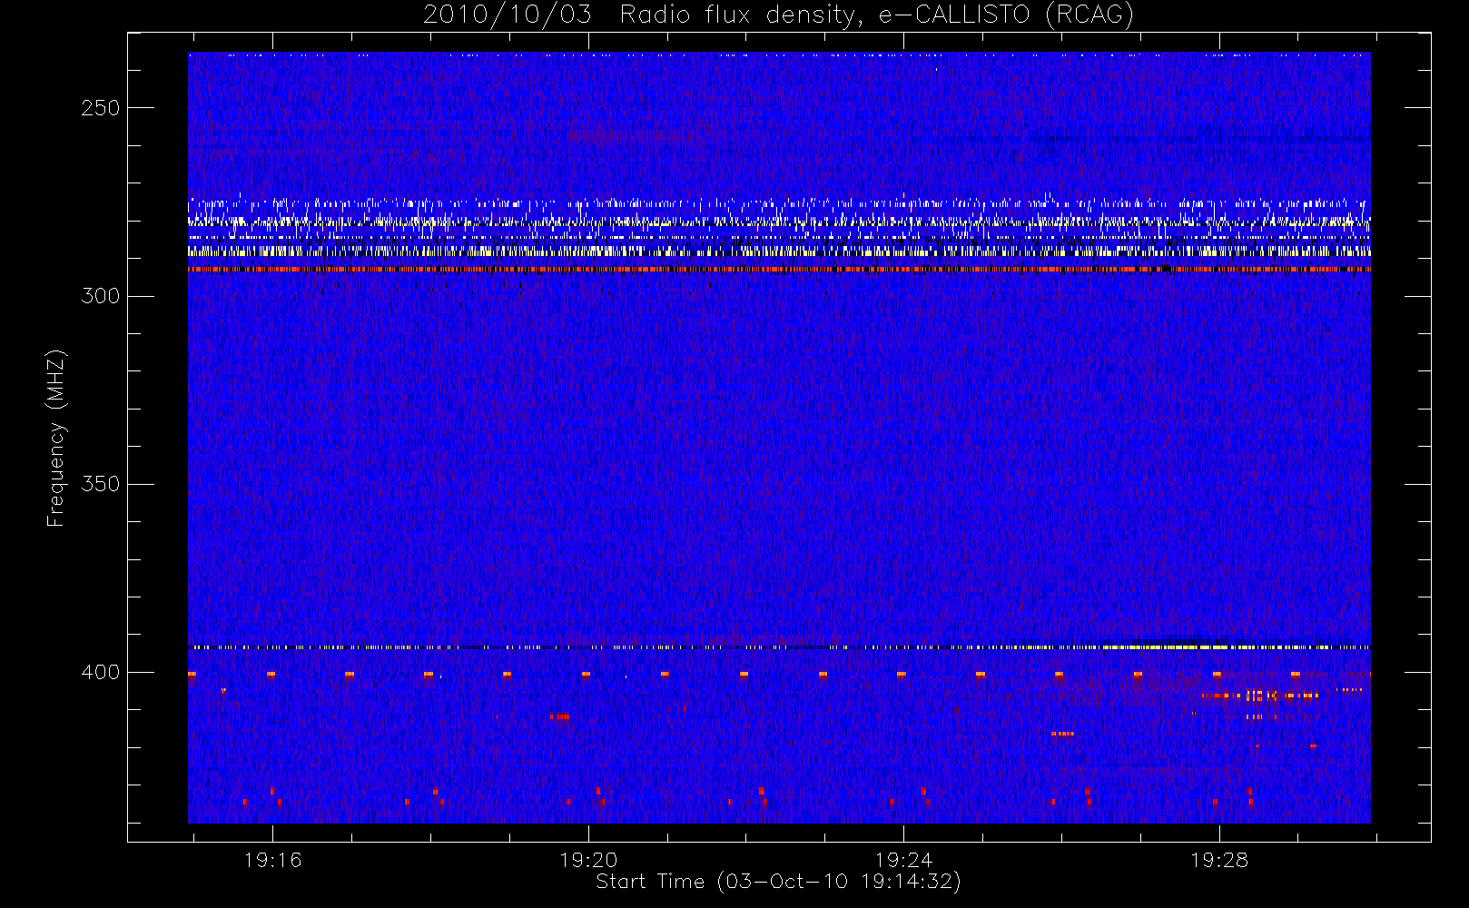This screenshot has width=1469, height=908.
Task: Click the 250 frequency tick label
Action: [100, 108]
